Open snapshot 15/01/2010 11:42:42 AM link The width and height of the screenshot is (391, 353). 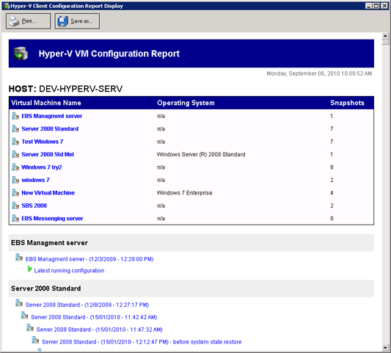coord(94,317)
